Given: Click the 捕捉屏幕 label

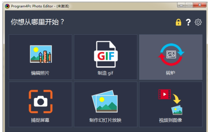Looking at the screenshot, I should tap(40, 120).
